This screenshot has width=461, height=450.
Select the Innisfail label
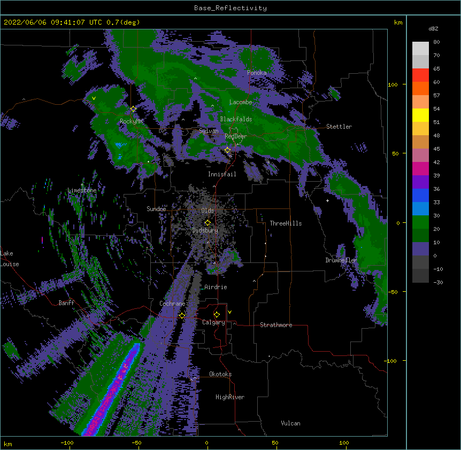point(222,174)
